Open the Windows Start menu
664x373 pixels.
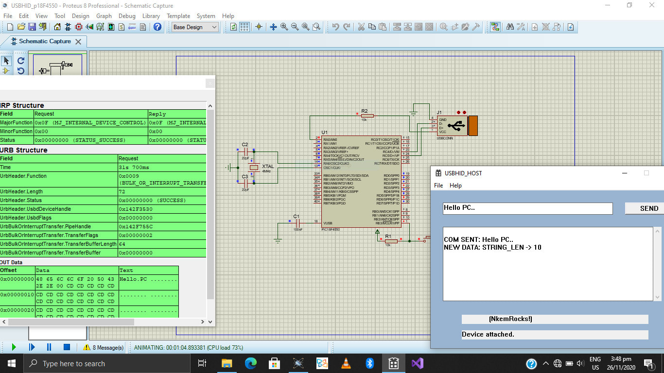click(11, 363)
